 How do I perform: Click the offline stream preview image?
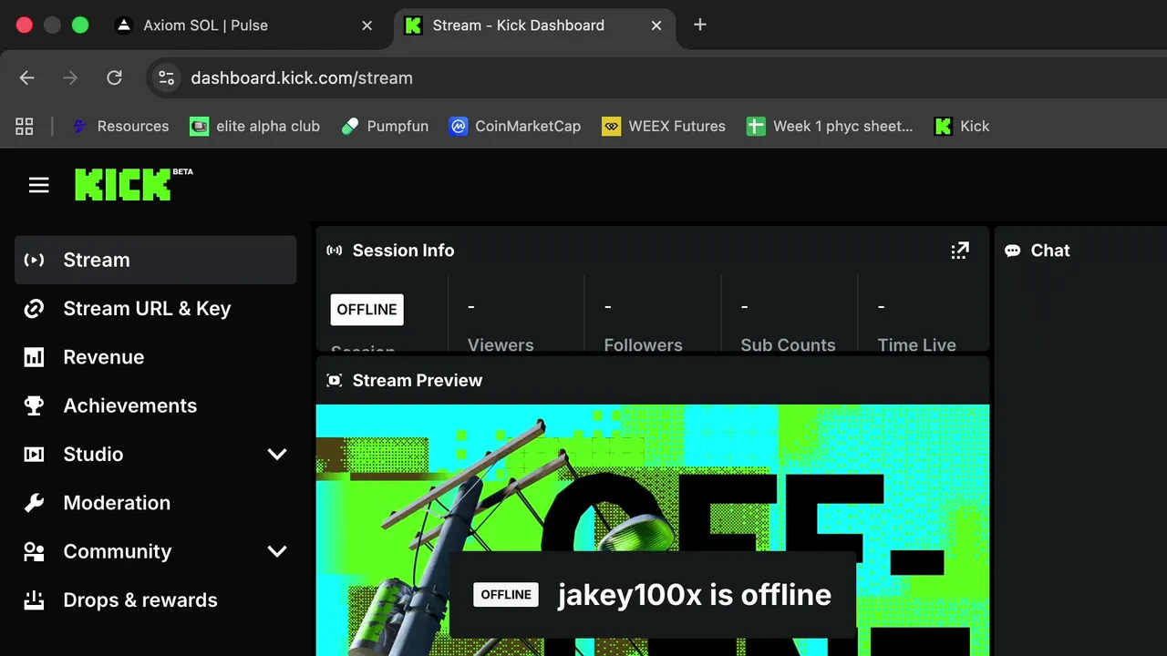click(653, 530)
